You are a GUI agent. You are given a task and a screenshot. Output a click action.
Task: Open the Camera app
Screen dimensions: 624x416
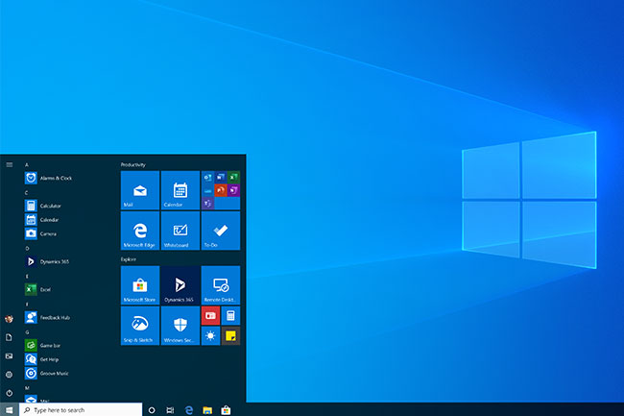(x=40, y=233)
